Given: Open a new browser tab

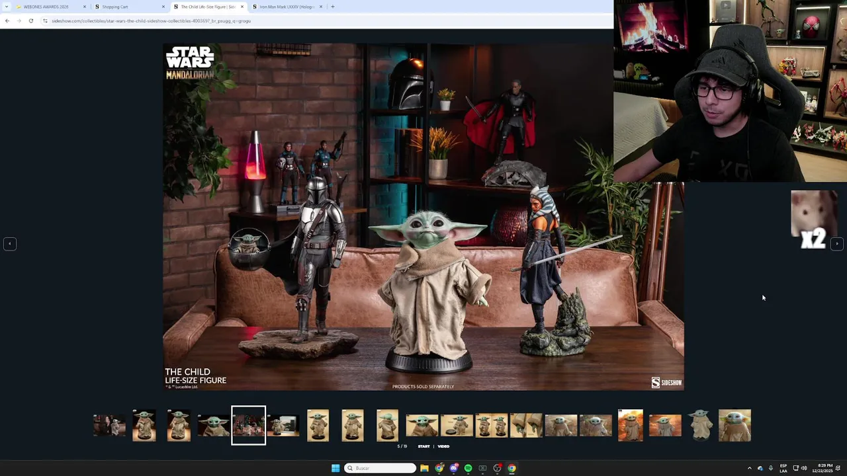Looking at the screenshot, I should 333,7.
